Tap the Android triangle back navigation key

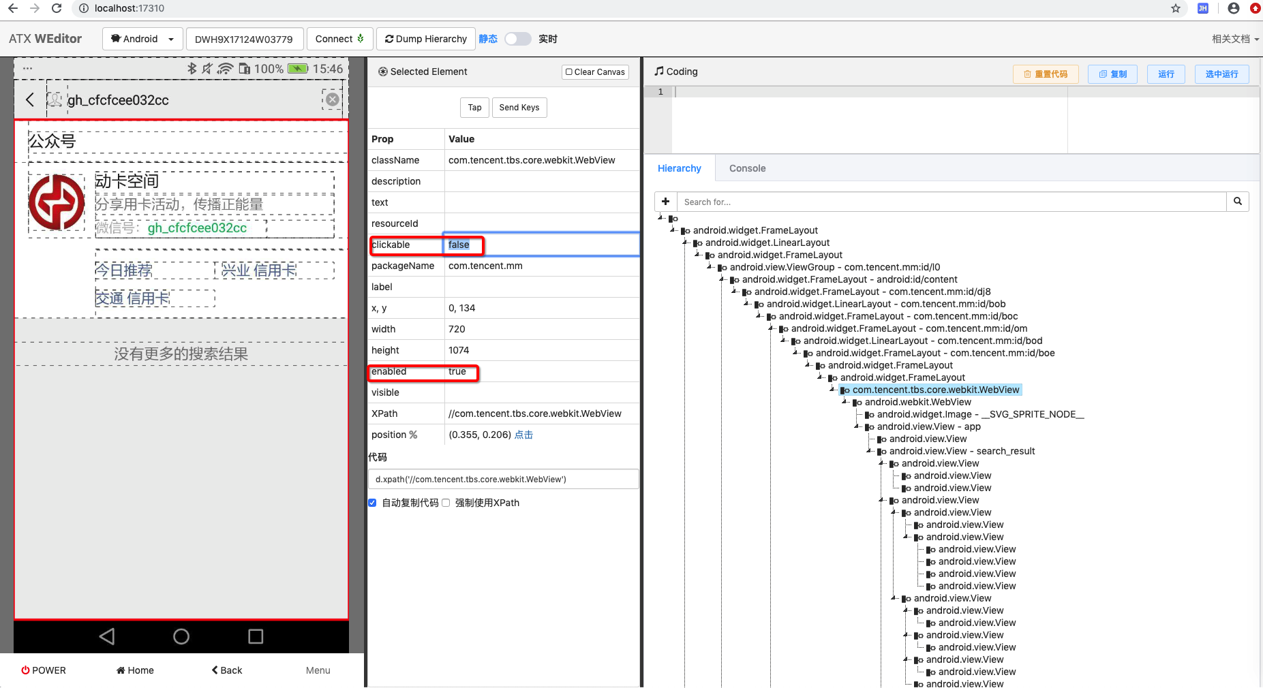[107, 636]
